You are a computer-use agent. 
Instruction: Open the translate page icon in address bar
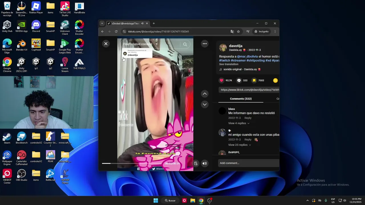click(x=232, y=31)
